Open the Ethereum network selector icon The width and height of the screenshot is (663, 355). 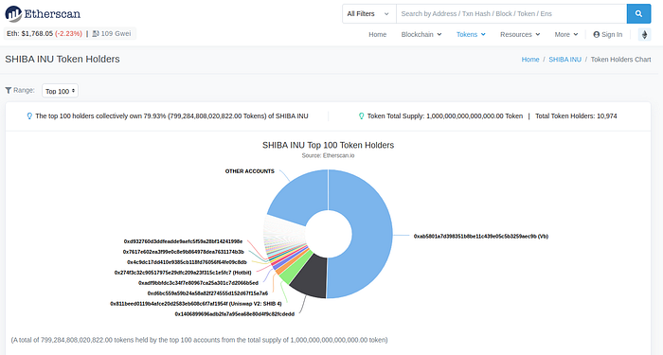(x=644, y=34)
